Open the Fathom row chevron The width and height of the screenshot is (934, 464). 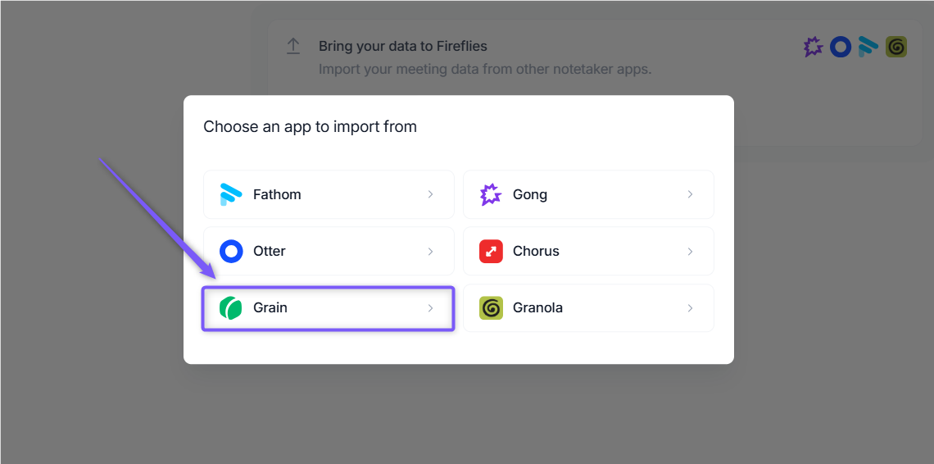pyautogui.click(x=430, y=194)
